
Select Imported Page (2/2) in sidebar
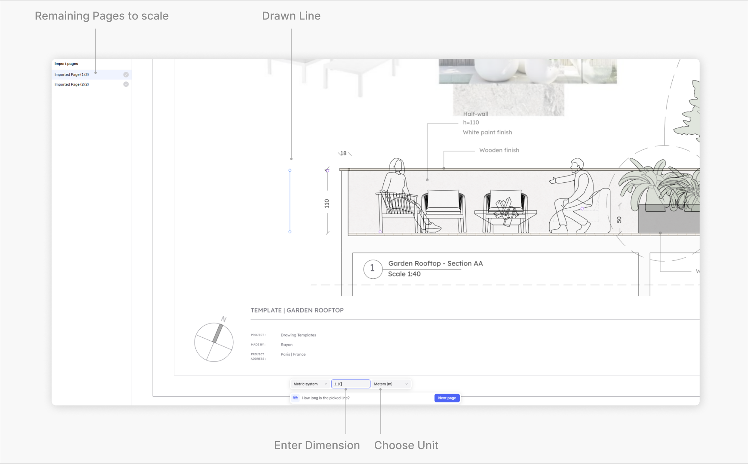tap(92, 84)
